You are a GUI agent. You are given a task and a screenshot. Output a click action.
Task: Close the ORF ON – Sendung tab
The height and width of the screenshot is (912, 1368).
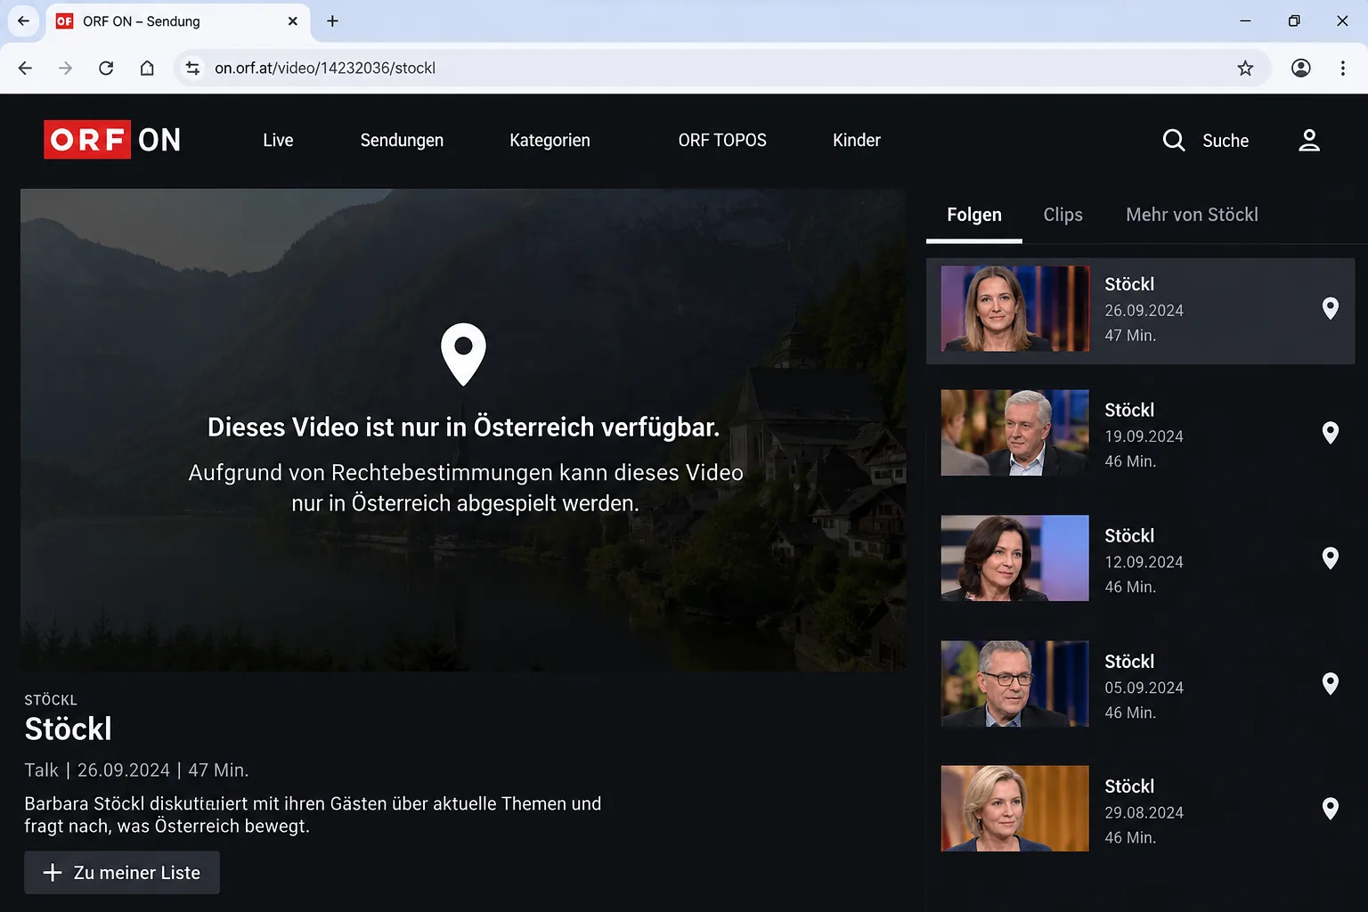pyautogui.click(x=292, y=20)
